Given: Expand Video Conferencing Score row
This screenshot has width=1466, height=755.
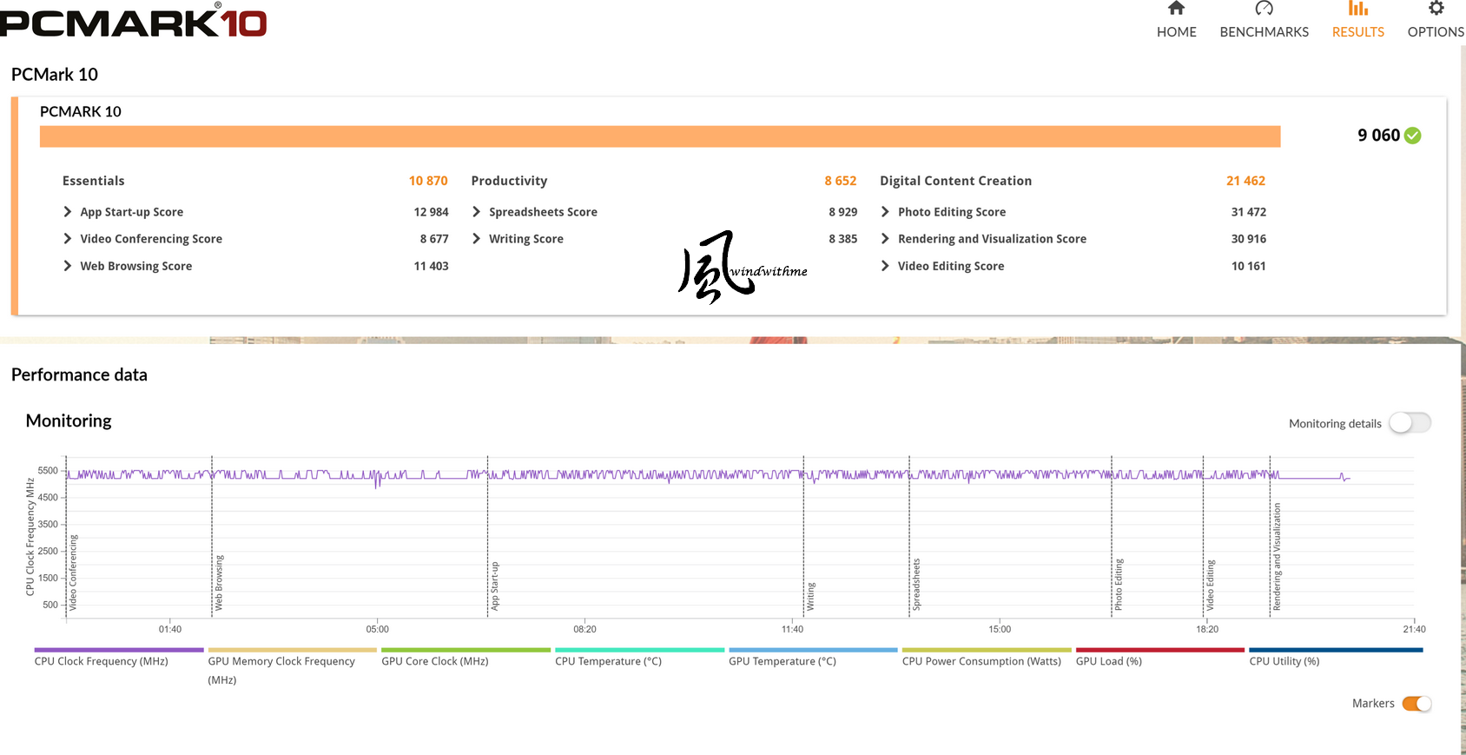Looking at the screenshot, I should pyautogui.click(x=68, y=239).
